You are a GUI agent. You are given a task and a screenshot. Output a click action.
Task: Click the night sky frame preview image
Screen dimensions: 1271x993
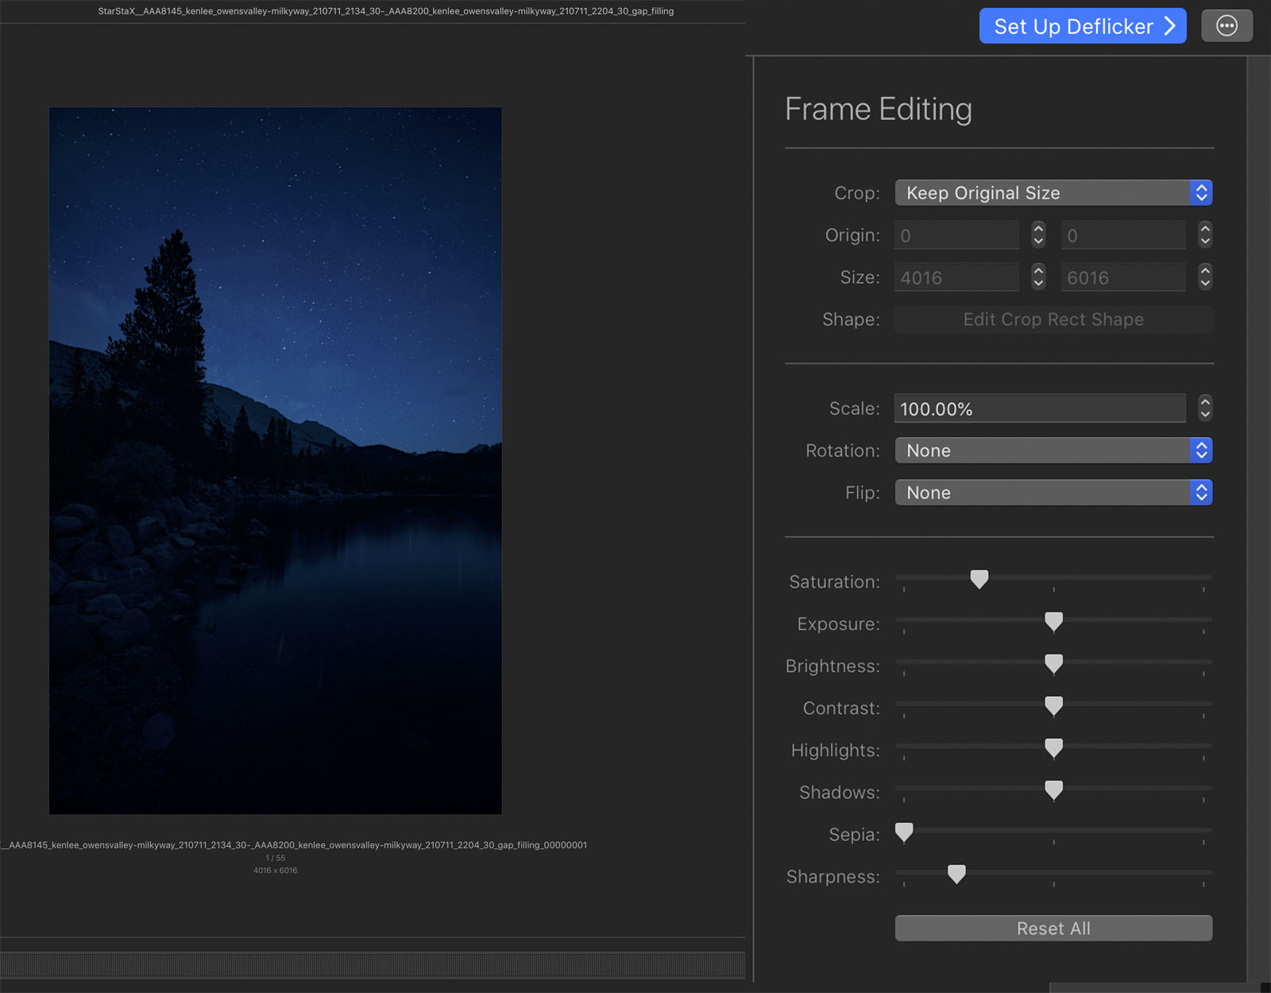click(275, 461)
